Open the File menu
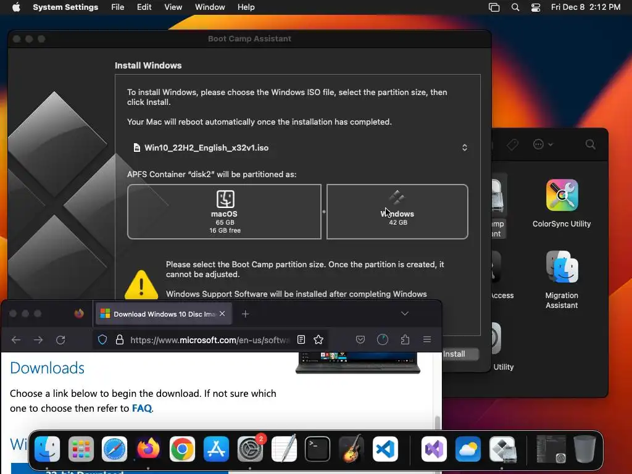 click(x=118, y=7)
